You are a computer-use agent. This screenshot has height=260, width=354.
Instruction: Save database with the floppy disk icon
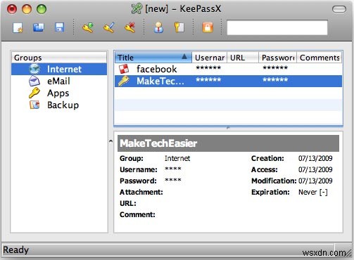(59, 27)
